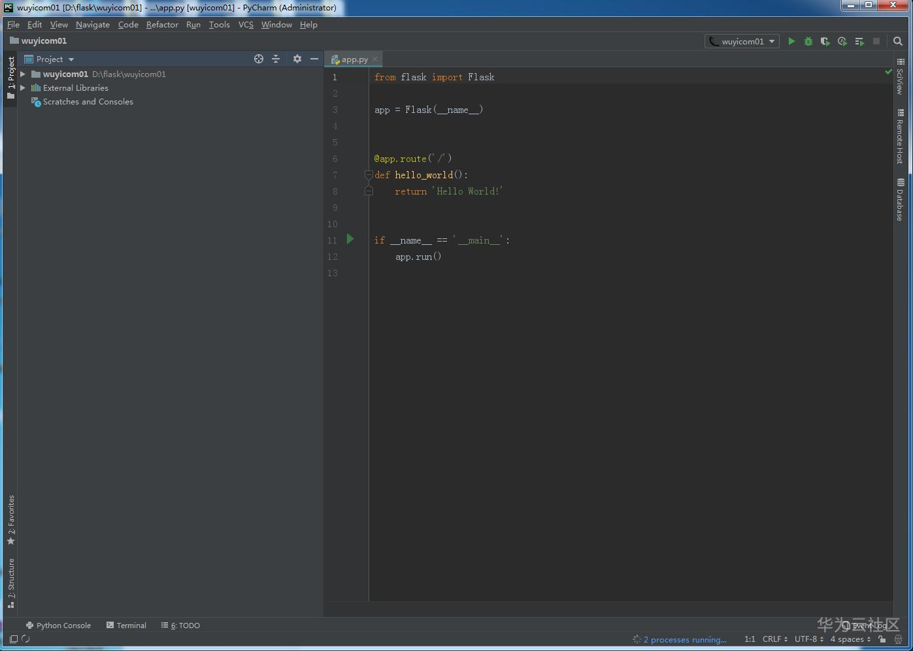This screenshot has width=913, height=651.
Task: Open the Refactor menu
Action: coord(162,25)
